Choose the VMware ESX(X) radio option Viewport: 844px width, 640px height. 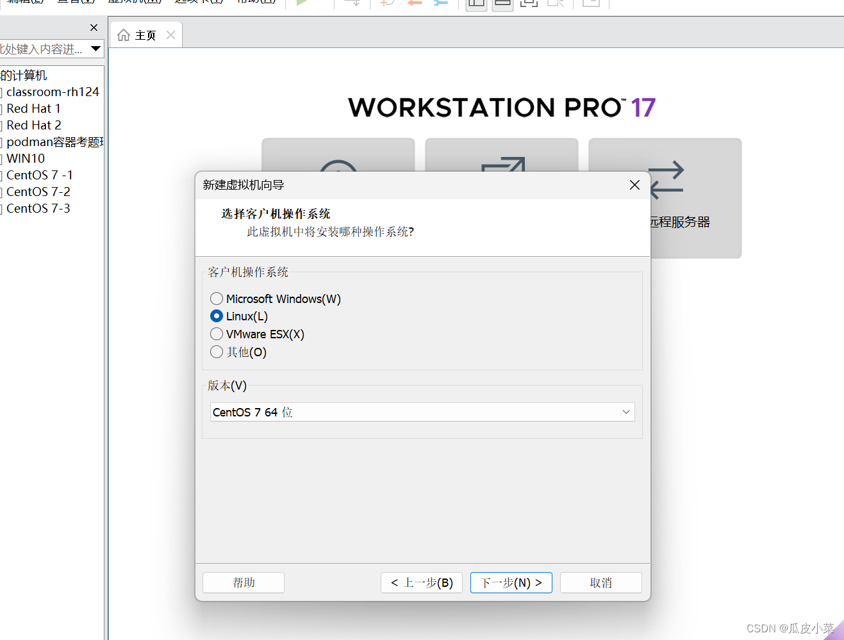(217, 334)
